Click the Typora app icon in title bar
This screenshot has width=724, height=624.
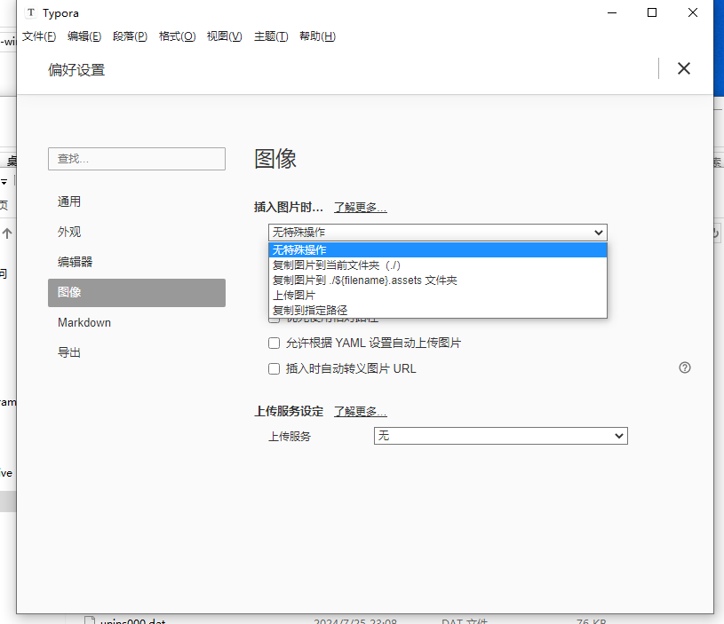click(32, 13)
